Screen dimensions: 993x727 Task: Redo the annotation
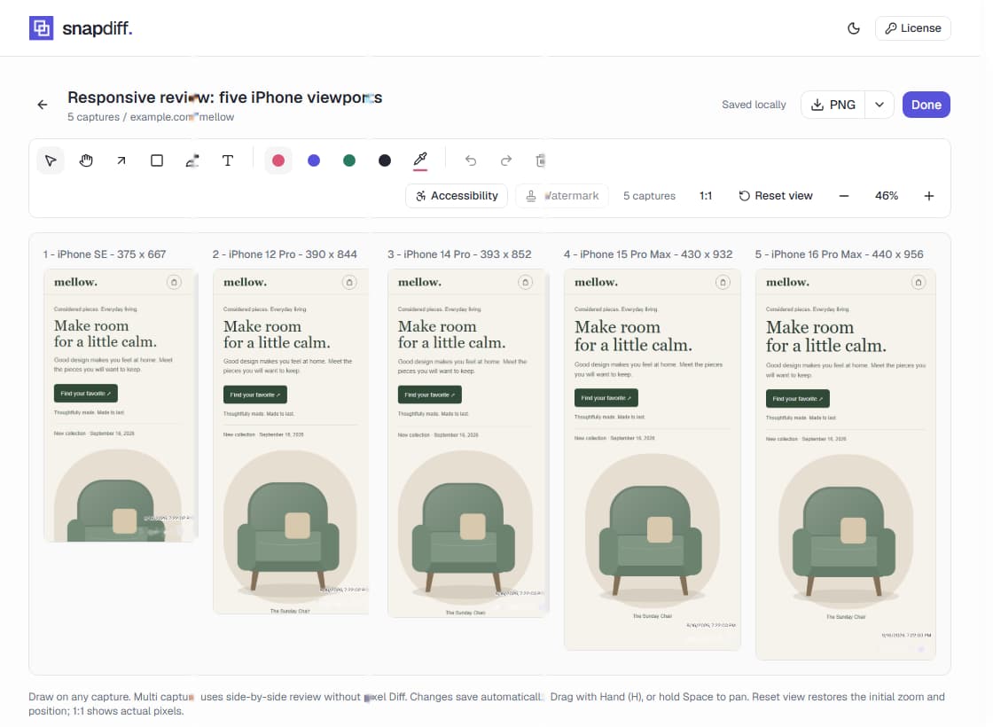pos(506,160)
